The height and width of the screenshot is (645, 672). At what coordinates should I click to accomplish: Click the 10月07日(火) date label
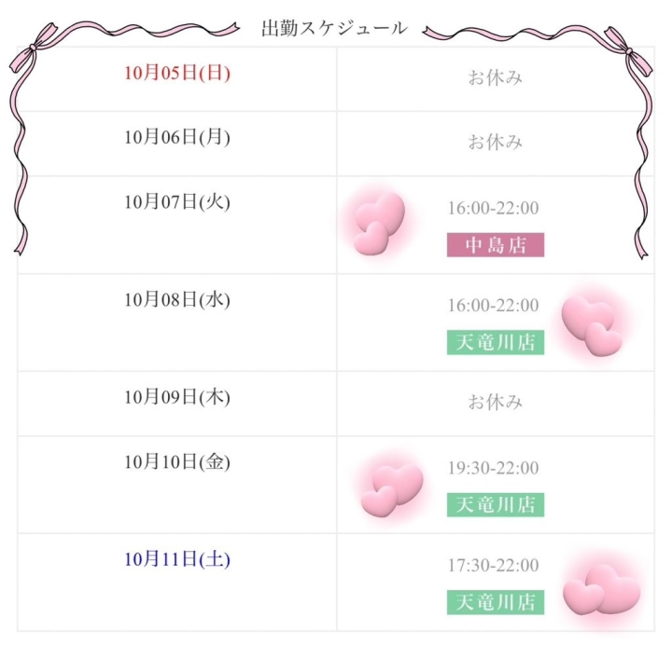177,202
